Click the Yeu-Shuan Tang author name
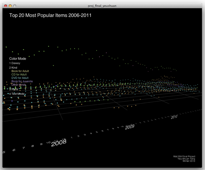205x170 pixels. [186, 159]
